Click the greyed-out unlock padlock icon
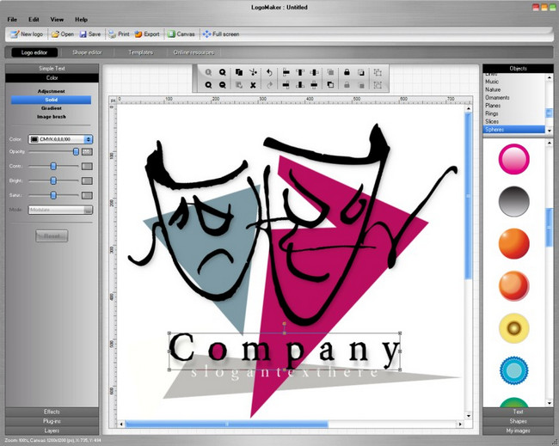Viewport: 559px width, 446px height. click(347, 85)
